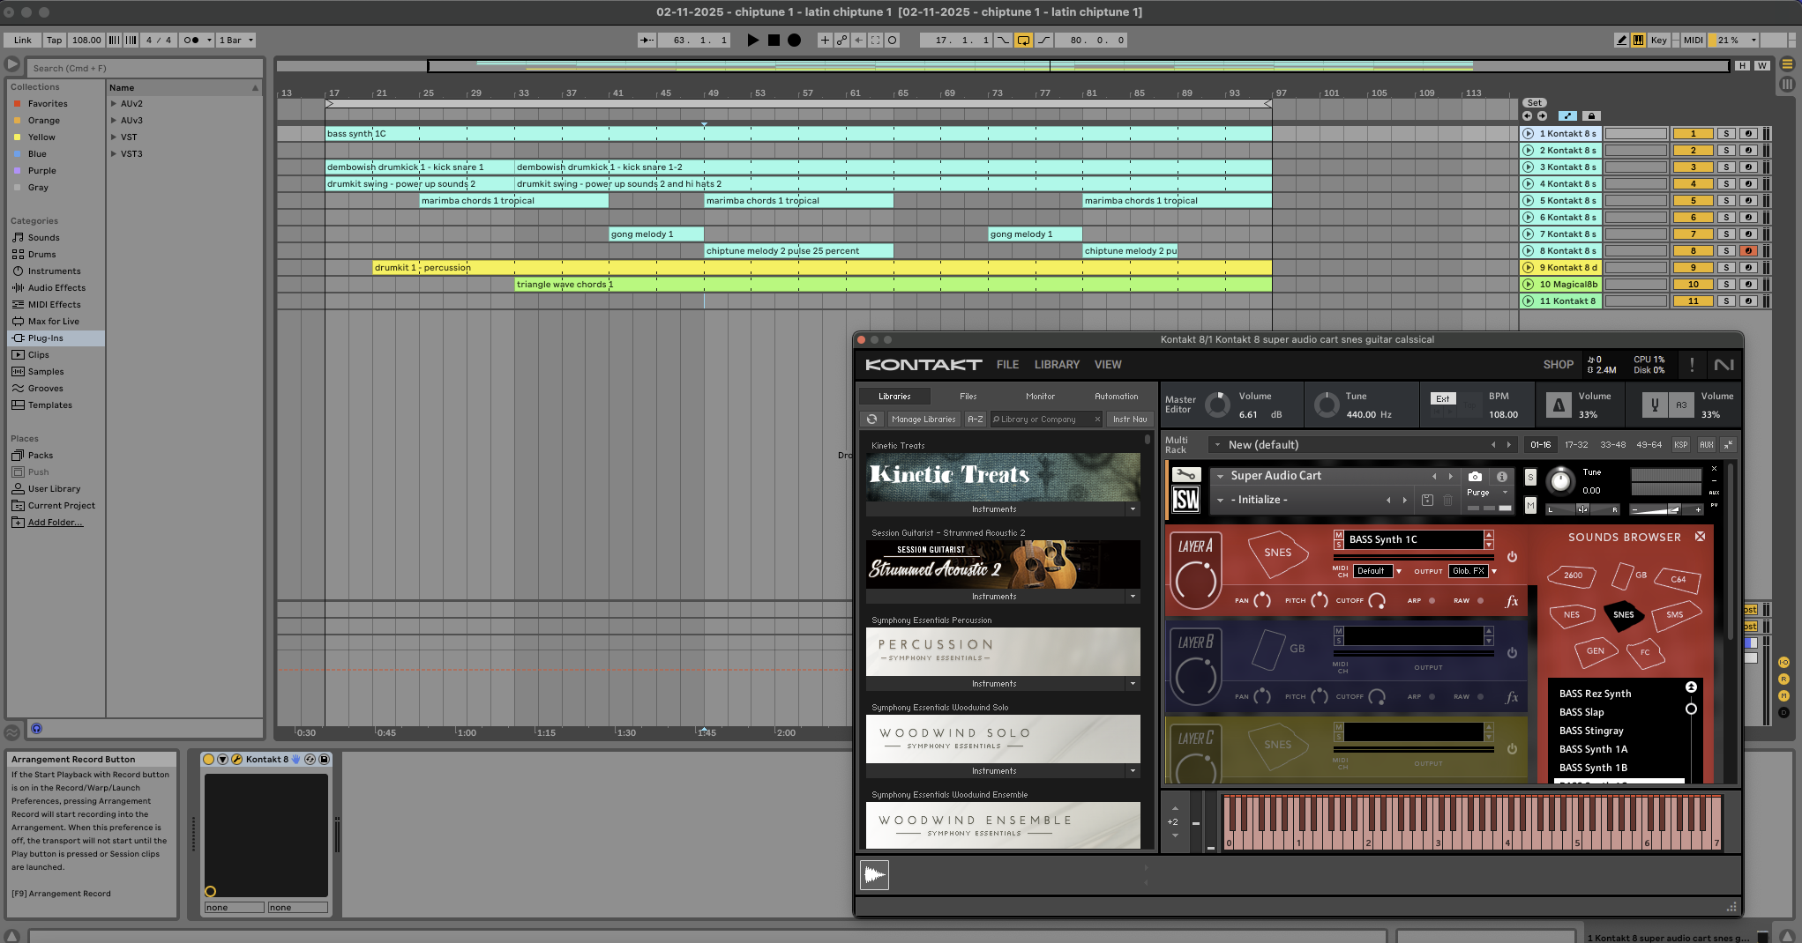Image resolution: width=1802 pixels, height=943 pixels.
Task: Open the Grooves category
Action: pyautogui.click(x=45, y=389)
